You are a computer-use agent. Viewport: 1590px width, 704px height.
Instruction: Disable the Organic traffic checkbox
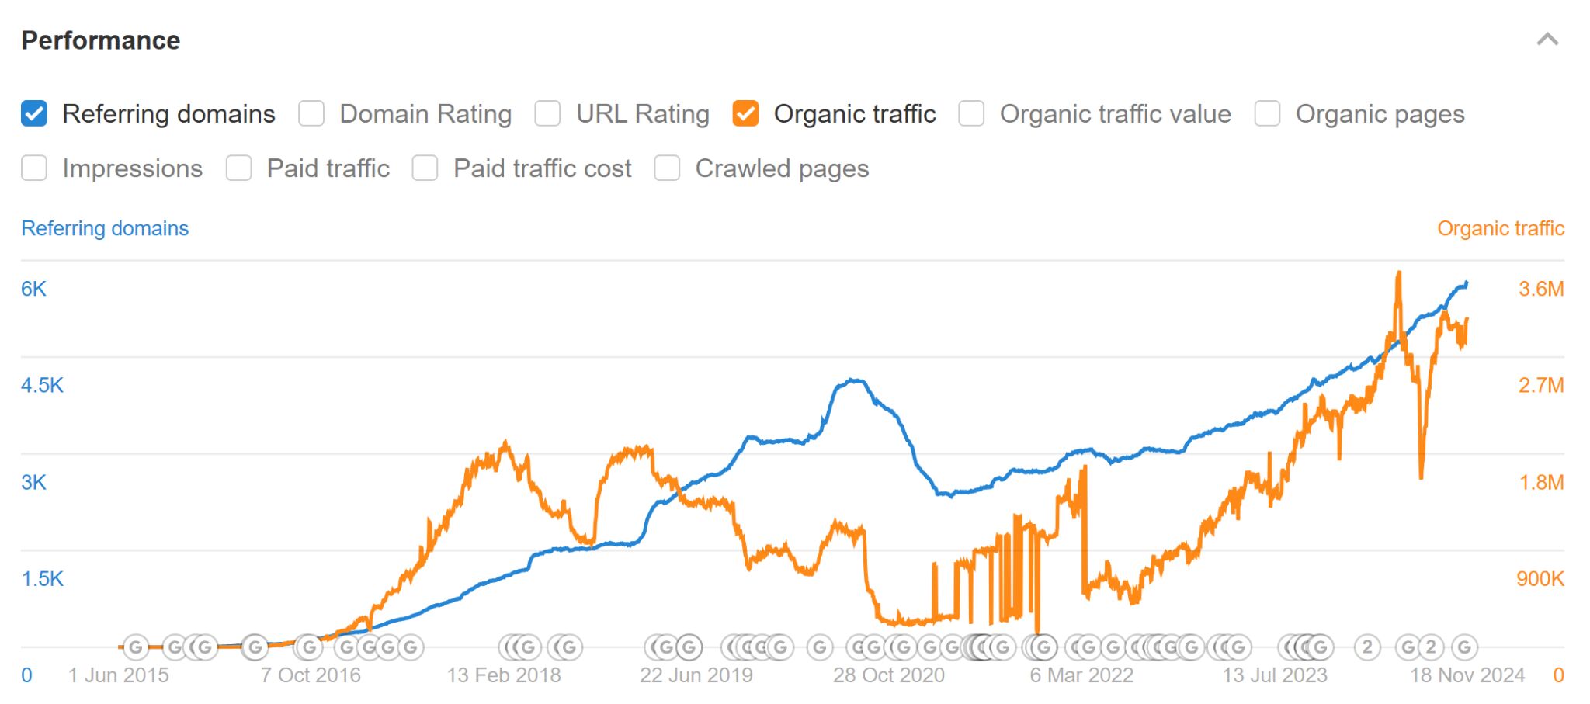click(x=747, y=113)
